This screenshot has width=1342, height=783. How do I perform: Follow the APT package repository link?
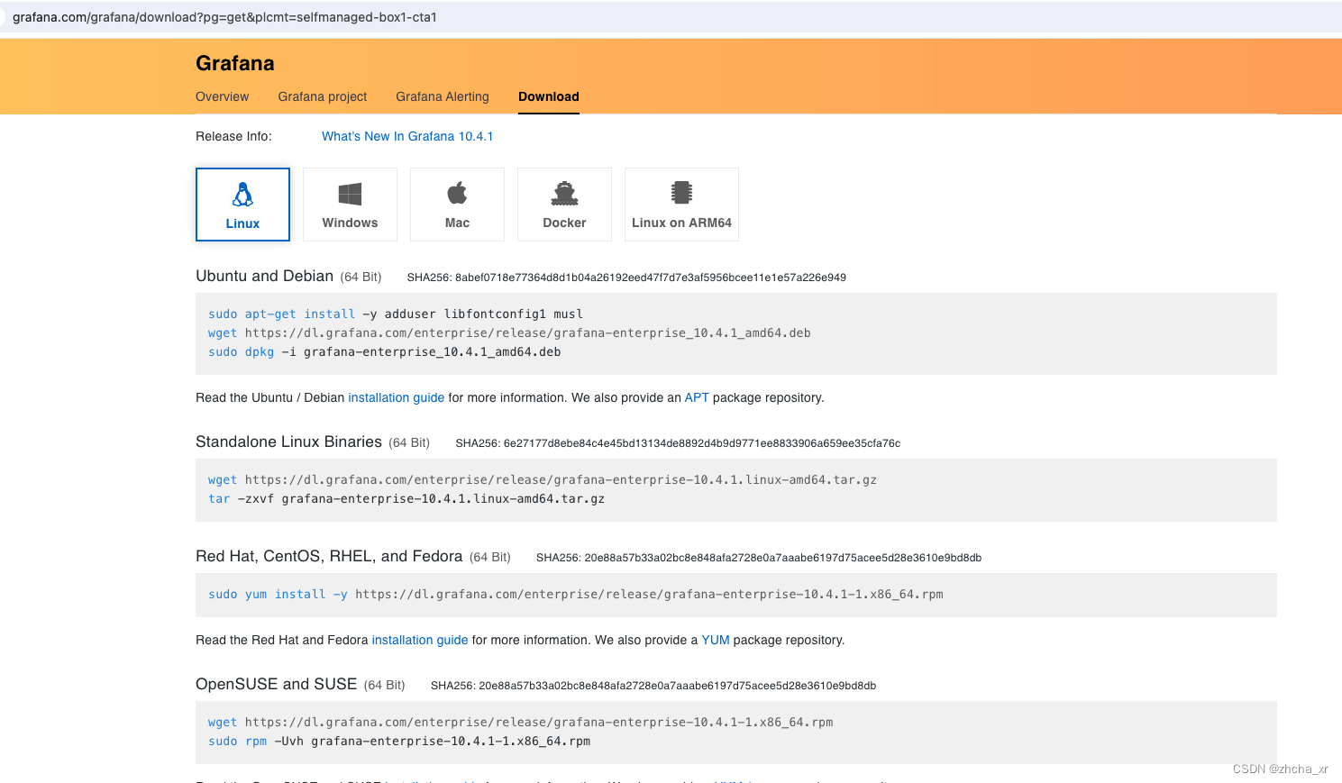697,397
